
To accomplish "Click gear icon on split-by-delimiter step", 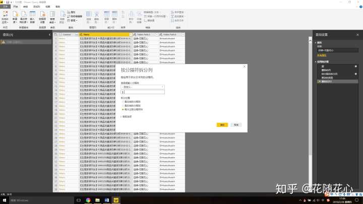I will point(356,74).
